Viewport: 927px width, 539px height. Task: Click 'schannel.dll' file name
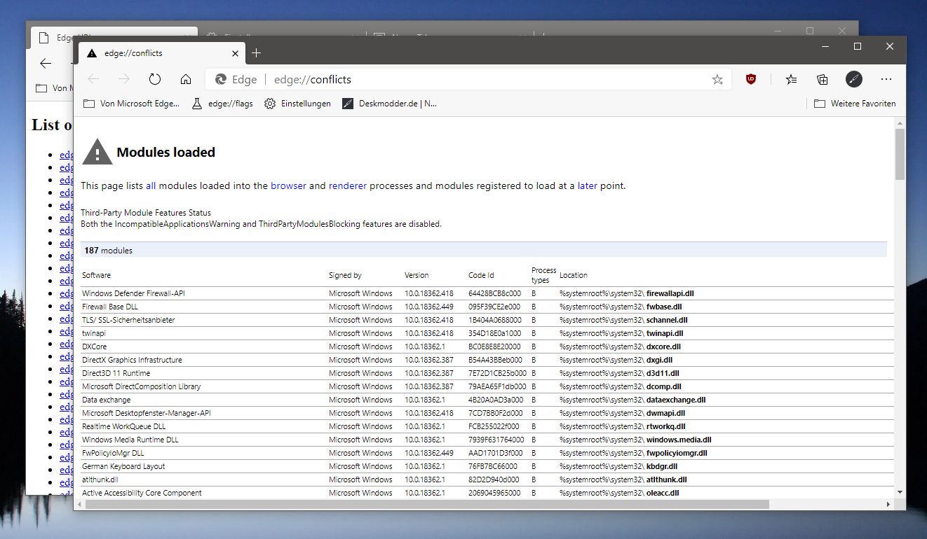(667, 320)
